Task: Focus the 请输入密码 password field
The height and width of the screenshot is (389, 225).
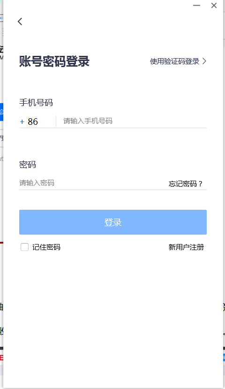Action: [93, 183]
